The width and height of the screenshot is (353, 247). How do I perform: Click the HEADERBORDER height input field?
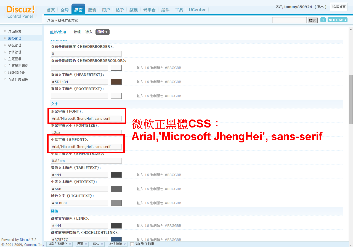pos(86,54)
